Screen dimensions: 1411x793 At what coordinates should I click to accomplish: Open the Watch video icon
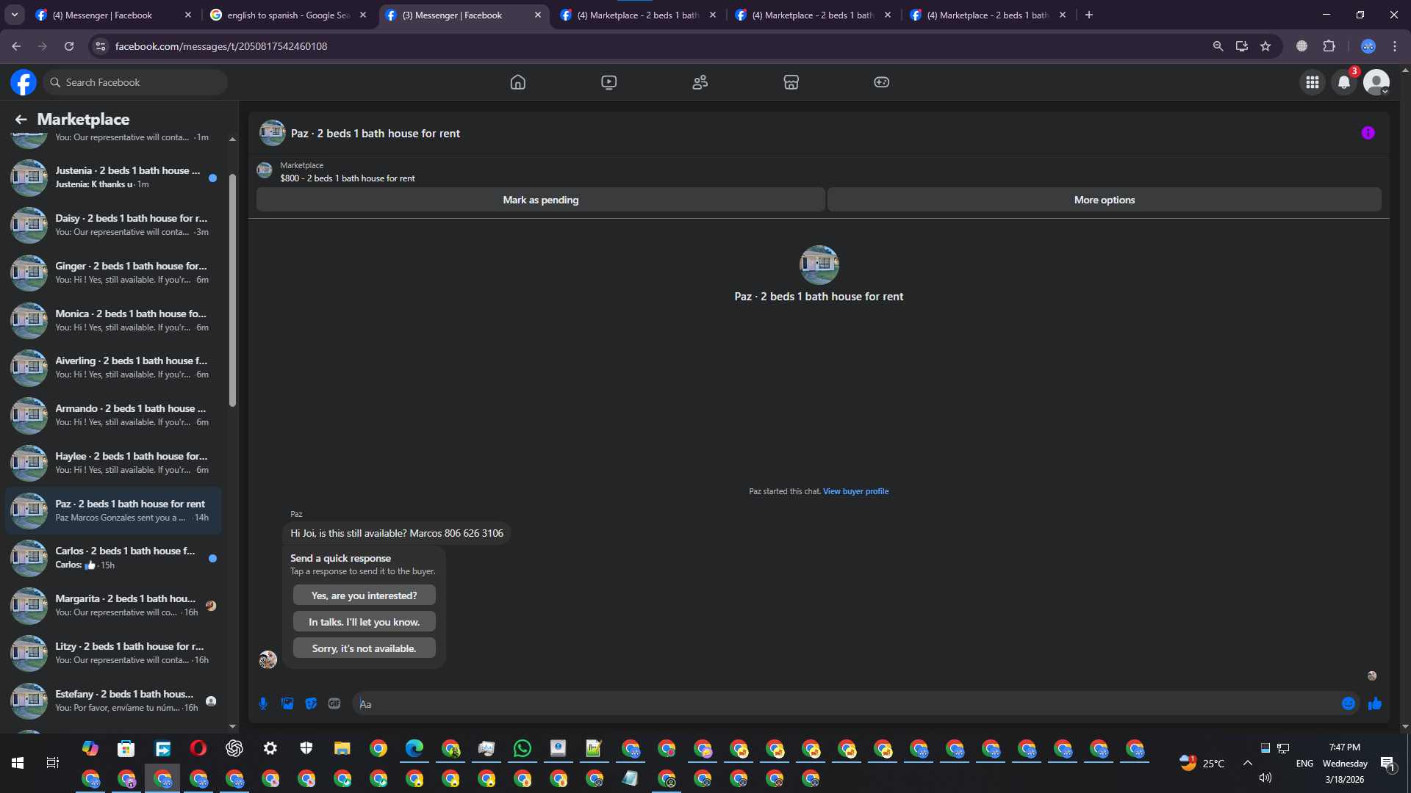pyautogui.click(x=608, y=82)
